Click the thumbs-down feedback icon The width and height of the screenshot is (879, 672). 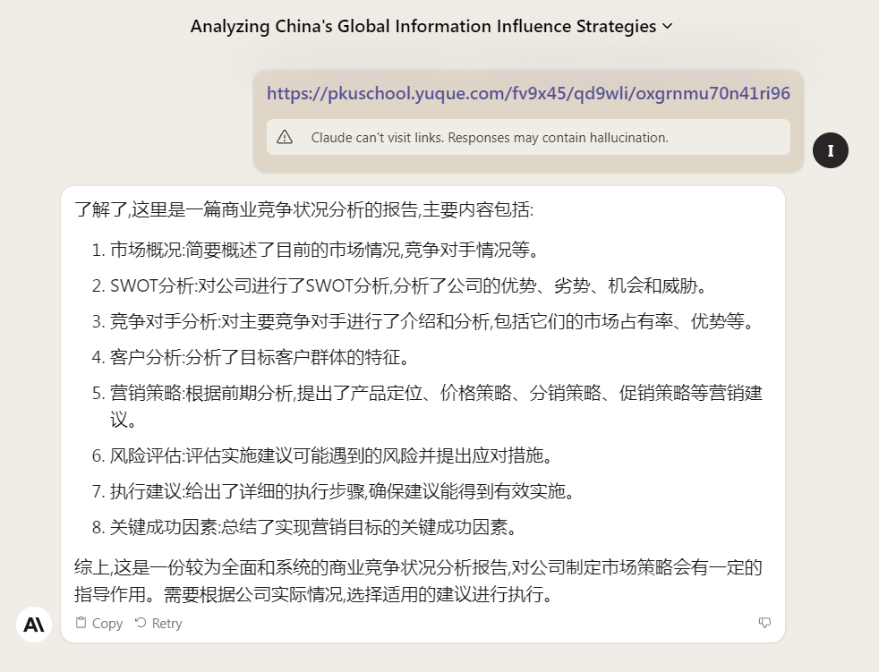point(764,623)
